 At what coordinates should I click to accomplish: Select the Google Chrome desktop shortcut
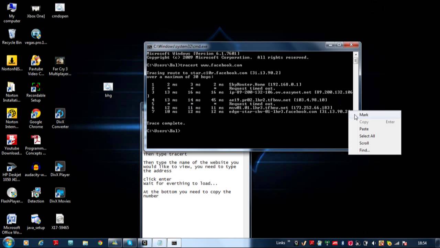[x=36, y=119]
